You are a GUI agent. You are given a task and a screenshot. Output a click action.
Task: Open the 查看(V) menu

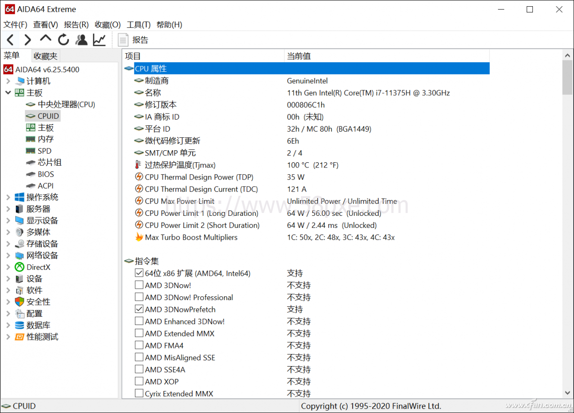tap(45, 25)
